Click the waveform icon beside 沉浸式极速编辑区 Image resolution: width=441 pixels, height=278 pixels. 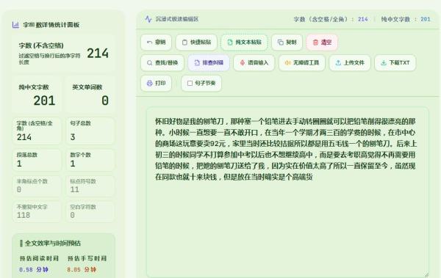pyautogui.click(x=148, y=19)
